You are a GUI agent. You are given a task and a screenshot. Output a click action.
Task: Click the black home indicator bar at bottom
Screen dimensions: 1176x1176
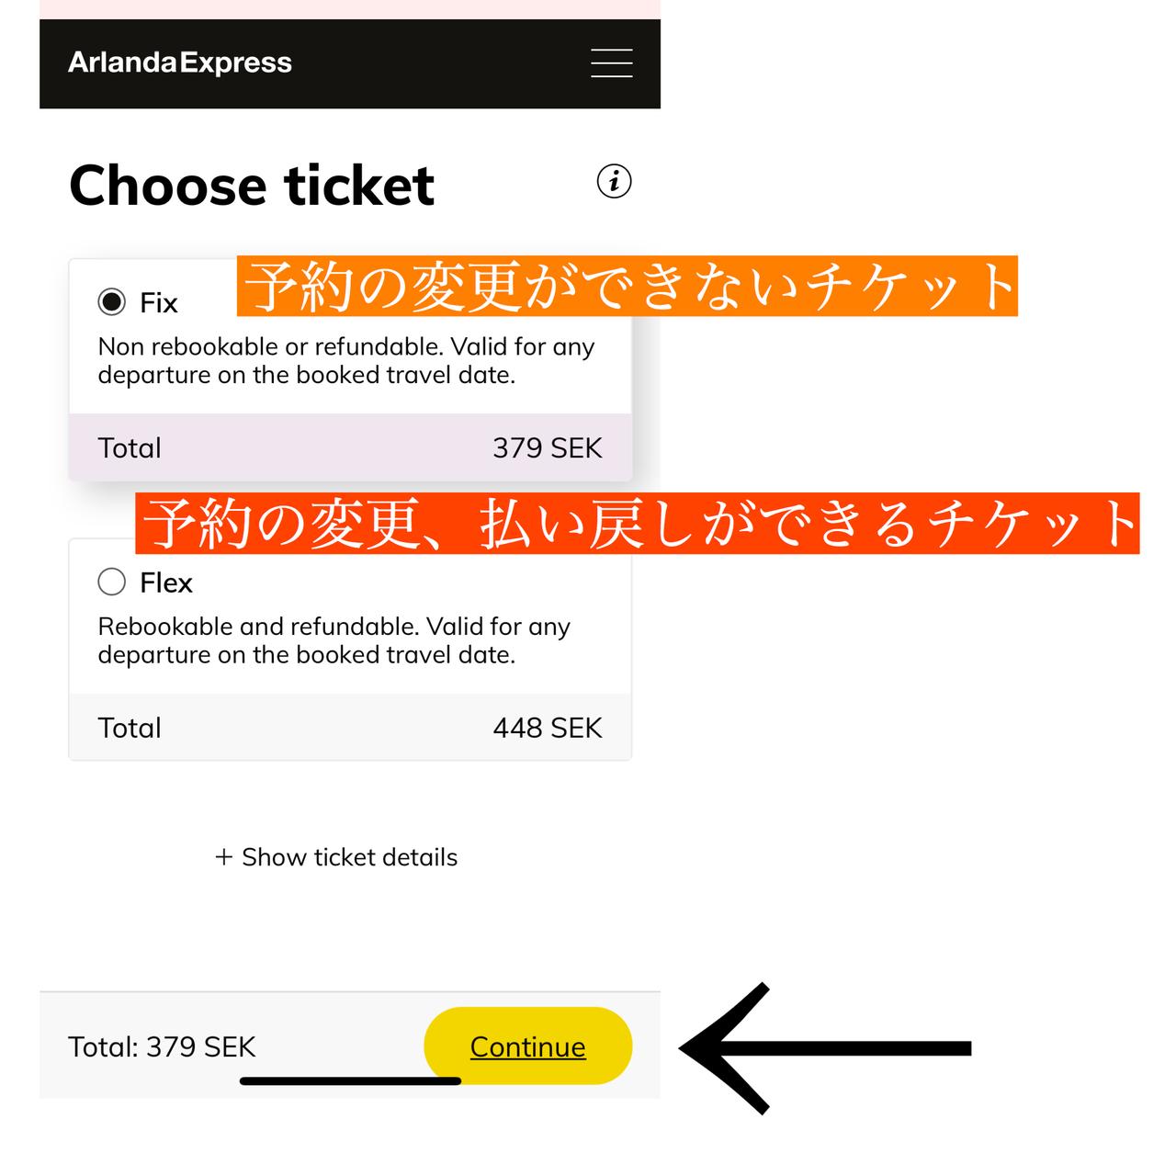(350, 1081)
